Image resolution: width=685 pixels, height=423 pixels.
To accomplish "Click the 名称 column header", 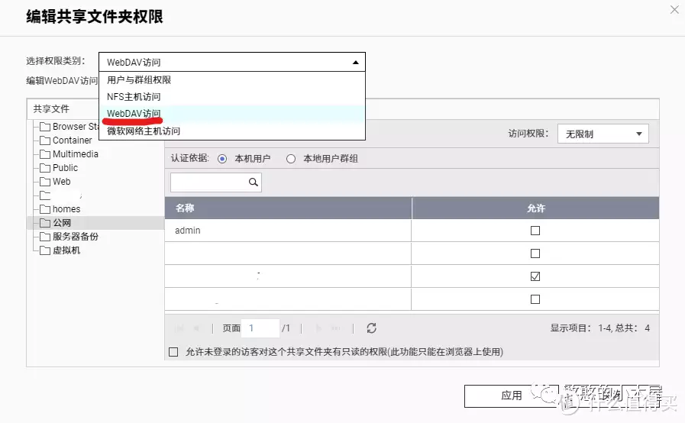I will tap(288, 208).
